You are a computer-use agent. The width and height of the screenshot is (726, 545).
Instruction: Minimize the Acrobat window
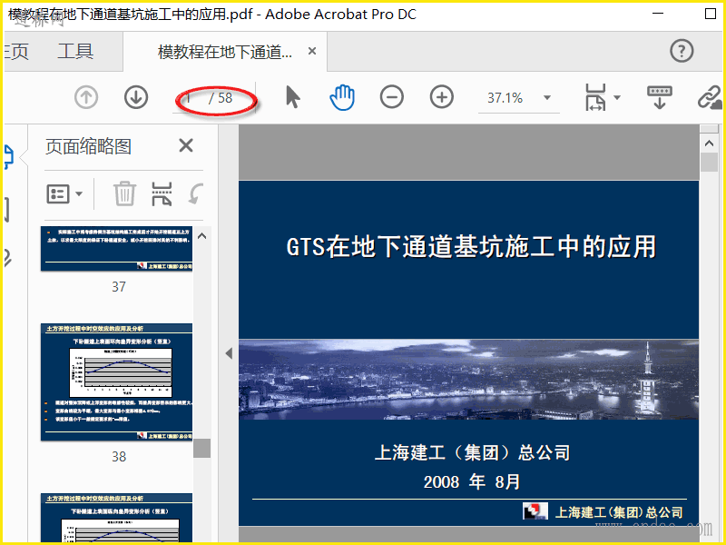click(x=658, y=14)
